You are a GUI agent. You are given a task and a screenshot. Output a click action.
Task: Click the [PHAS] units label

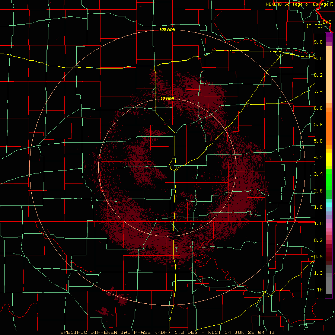pos(315,26)
